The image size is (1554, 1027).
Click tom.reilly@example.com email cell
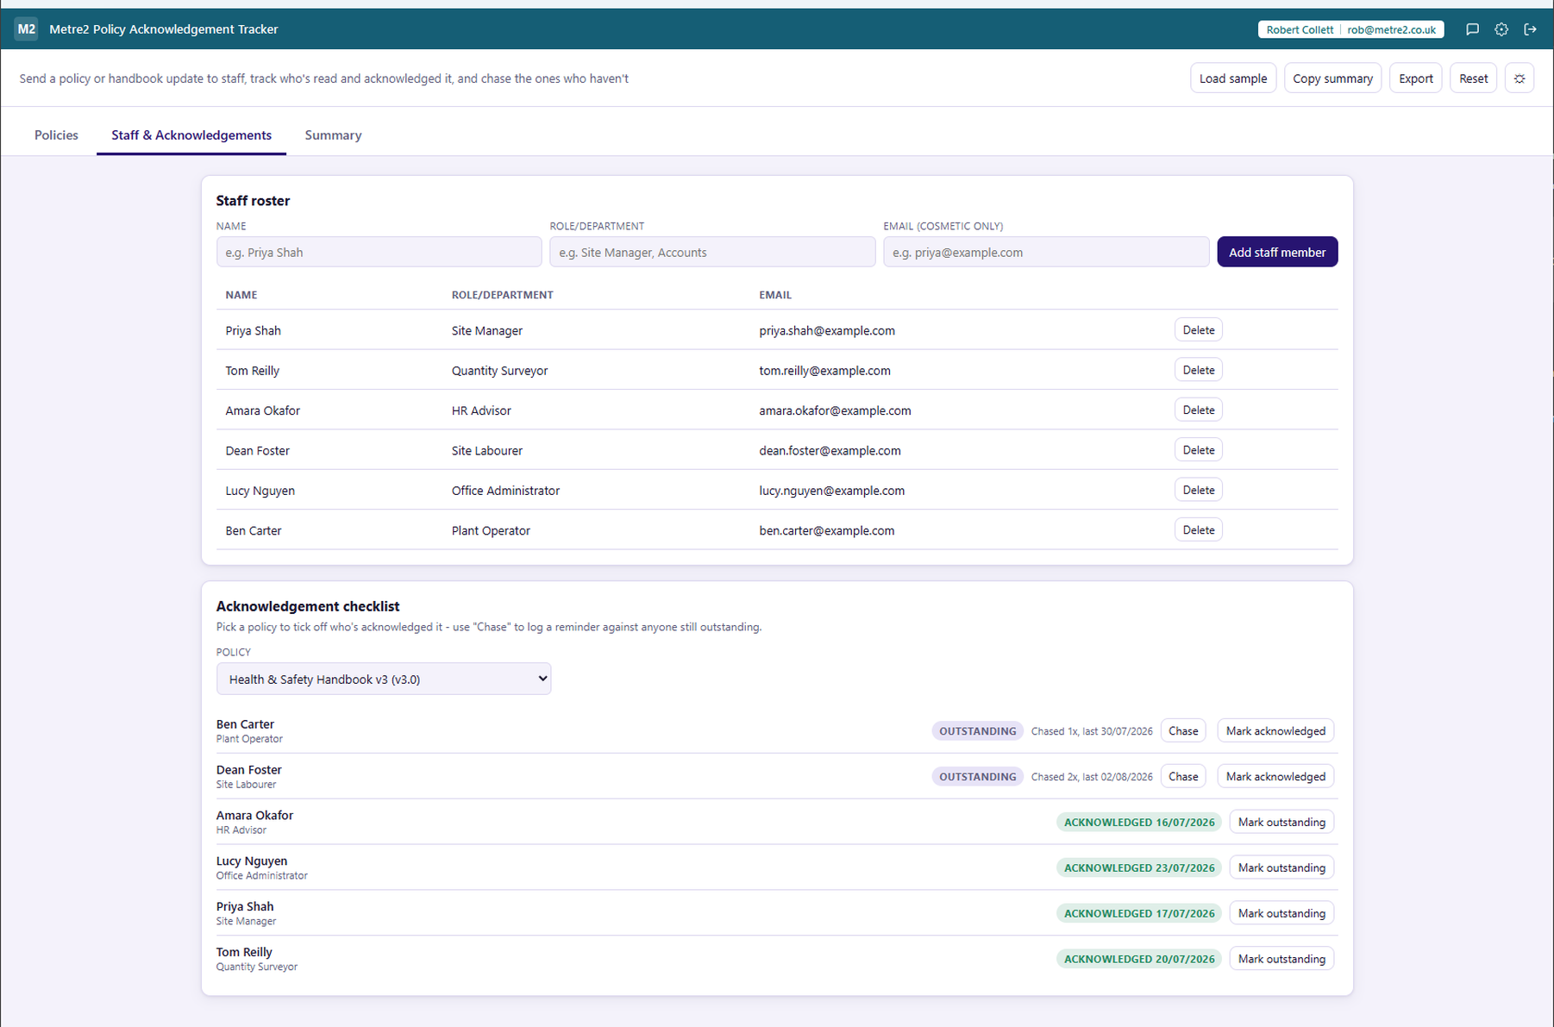point(824,371)
